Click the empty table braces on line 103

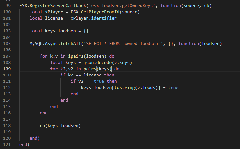point(86,31)
